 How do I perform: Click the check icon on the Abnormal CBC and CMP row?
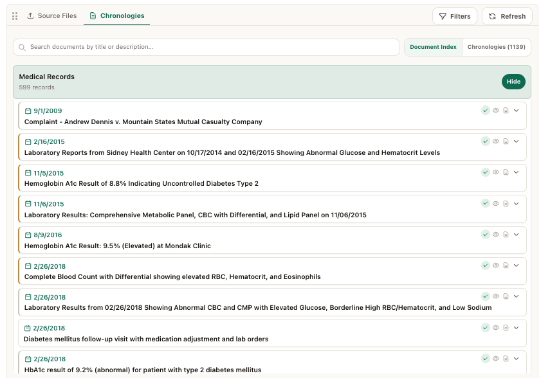pyautogui.click(x=486, y=296)
